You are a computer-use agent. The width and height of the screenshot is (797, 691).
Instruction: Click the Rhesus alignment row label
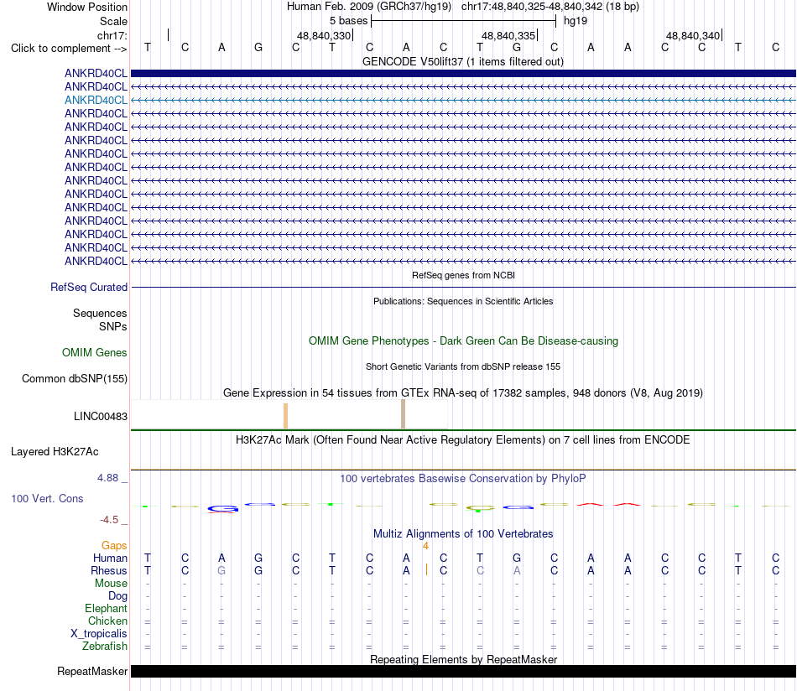[109, 571]
